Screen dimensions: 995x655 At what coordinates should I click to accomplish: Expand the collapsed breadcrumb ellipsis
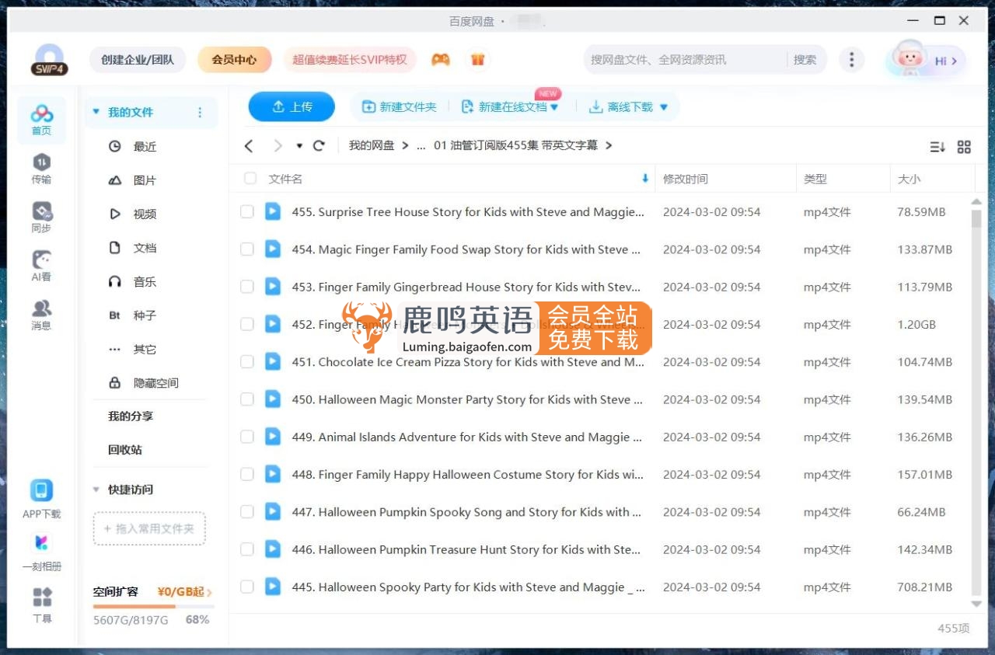coord(421,145)
